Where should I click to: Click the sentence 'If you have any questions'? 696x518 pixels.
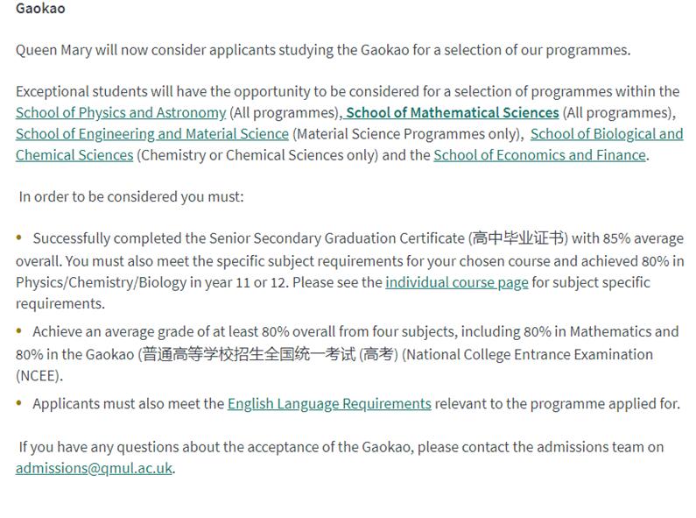[x=341, y=447]
